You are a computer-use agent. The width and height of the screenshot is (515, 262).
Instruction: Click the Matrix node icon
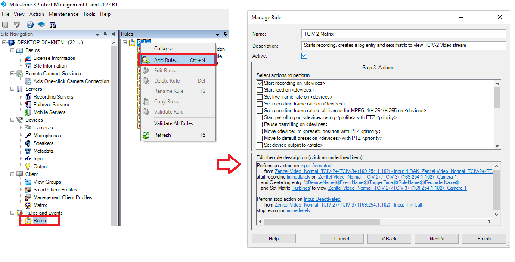[x=28, y=205]
